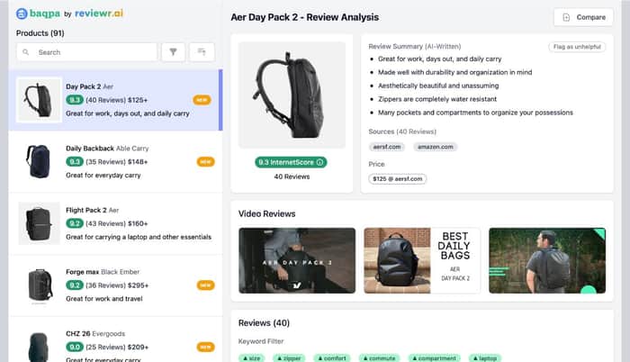
Task: Toggle the zipper keyword filter
Action: coord(289,358)
